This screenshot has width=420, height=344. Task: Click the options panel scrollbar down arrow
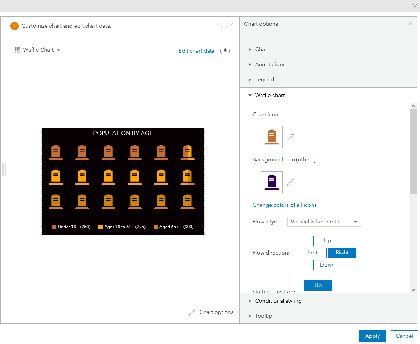point(413,290)
